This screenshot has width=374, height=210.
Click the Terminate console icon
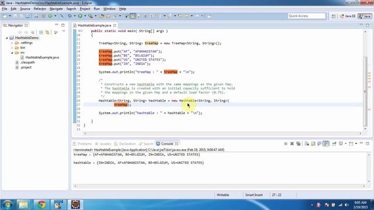pyautogui.click(x=286, y=143)
